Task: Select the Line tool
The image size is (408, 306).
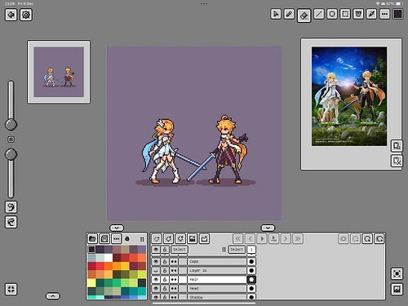Action: pyautogui.click(x=319, y=14)
